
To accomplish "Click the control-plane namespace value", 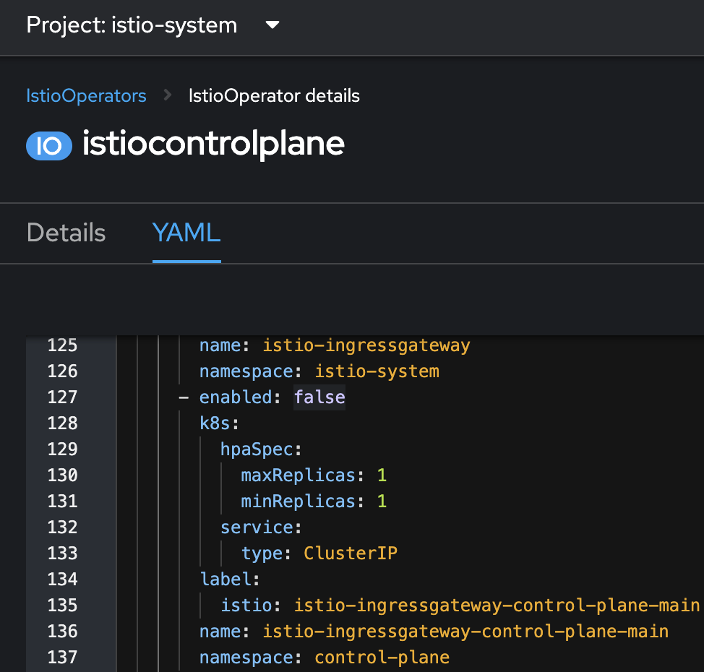I will pos(382,658).
